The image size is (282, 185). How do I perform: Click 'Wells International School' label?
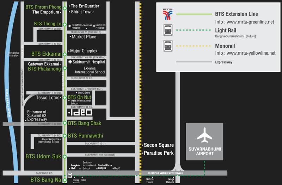coord(81,102)
